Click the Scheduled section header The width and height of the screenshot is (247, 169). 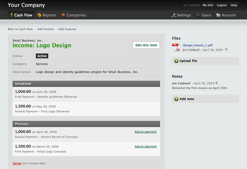coord(86,84)
